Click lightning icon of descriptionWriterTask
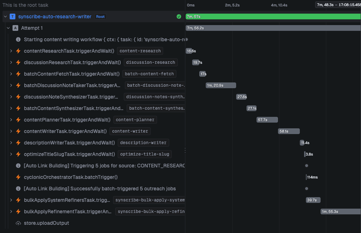The height and width of the screenshot is (233, 361). pyautogui.click(x=18, y=143)
